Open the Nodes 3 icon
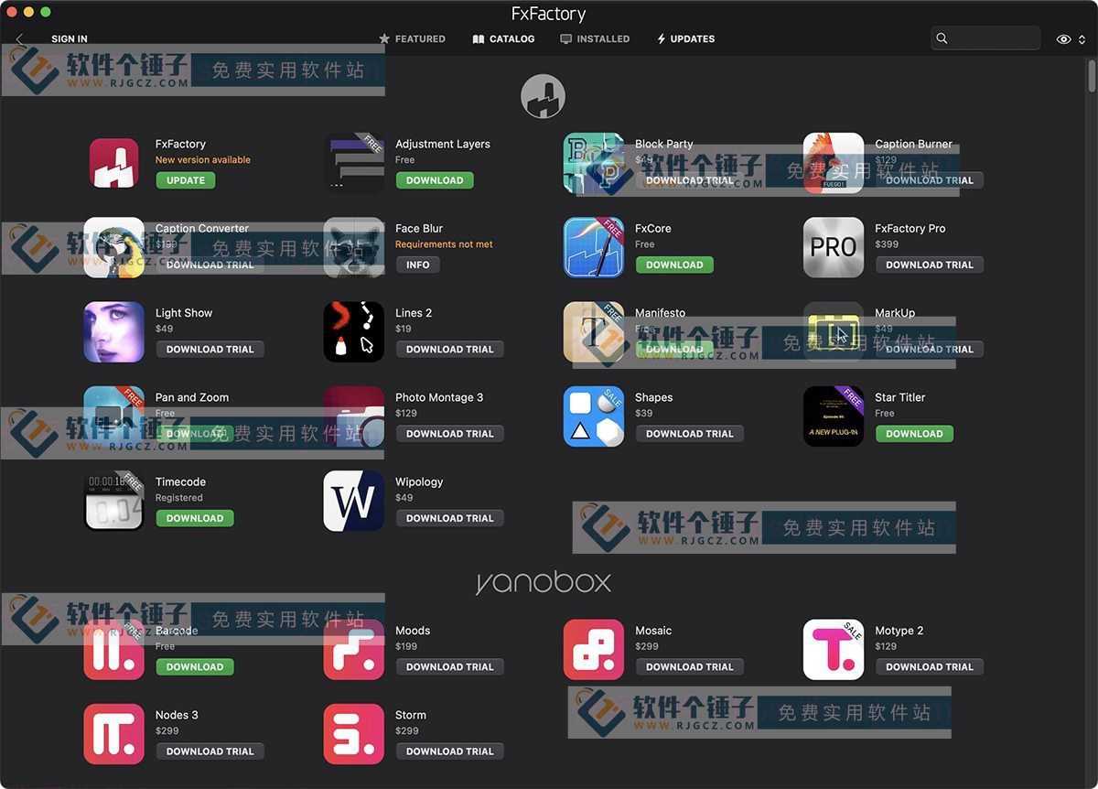1098x789 pixels. click(x=114, y=733)
